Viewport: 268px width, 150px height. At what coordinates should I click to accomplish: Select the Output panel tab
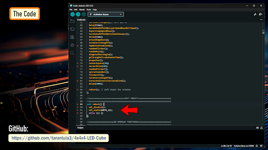(80, 128)
